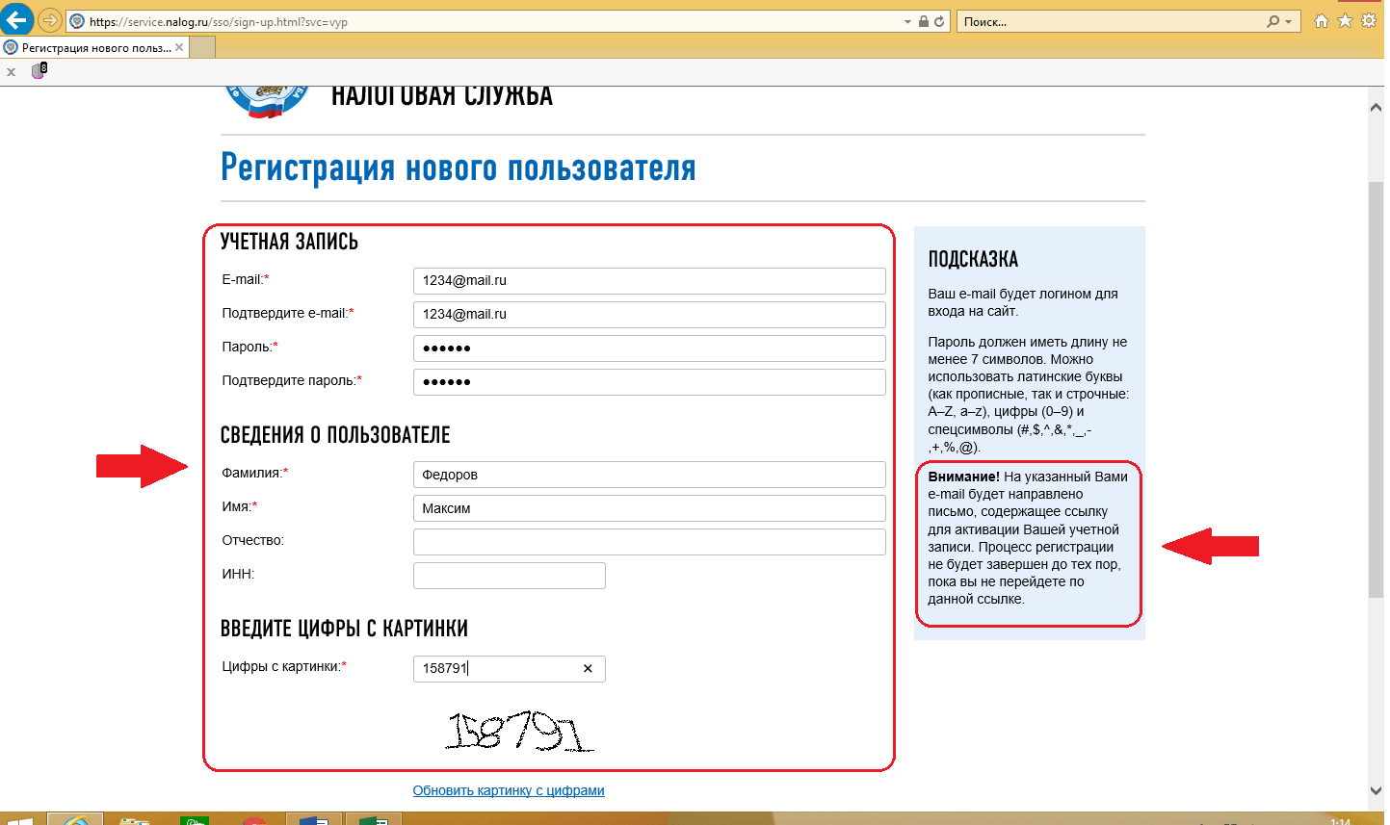This screenshot has width=1390, height=825.
Task: Click the 'ИНН:' label
Action: pyautogui.click(x=238, y=574)
